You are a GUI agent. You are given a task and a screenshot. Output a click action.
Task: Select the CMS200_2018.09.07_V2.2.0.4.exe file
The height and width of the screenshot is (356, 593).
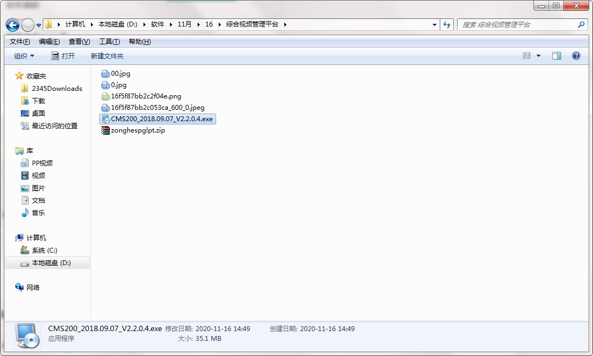pyautogui.click(x=158, y=119)
